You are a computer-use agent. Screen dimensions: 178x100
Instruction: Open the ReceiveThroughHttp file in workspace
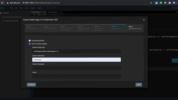click(x=12, y=17)
